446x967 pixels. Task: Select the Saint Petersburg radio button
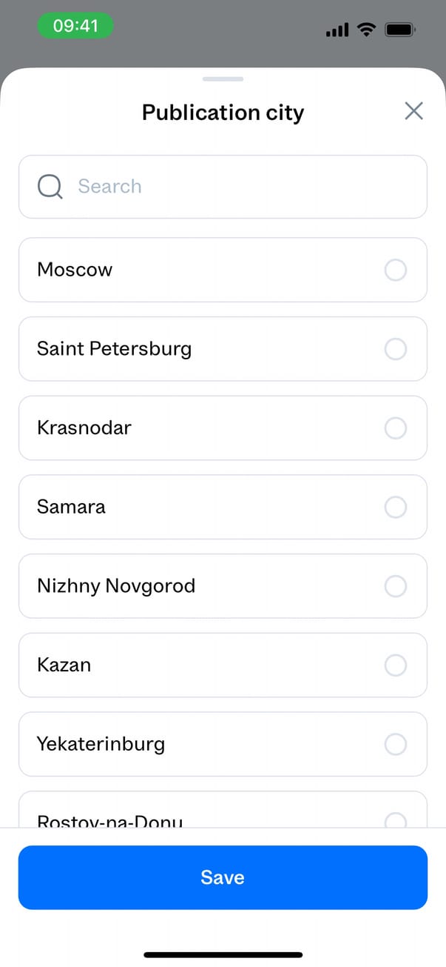tap(396, 349)
